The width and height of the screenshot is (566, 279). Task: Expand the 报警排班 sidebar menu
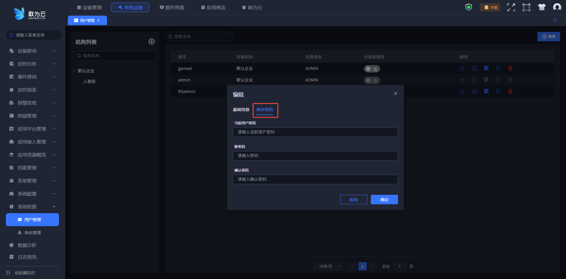32,103
